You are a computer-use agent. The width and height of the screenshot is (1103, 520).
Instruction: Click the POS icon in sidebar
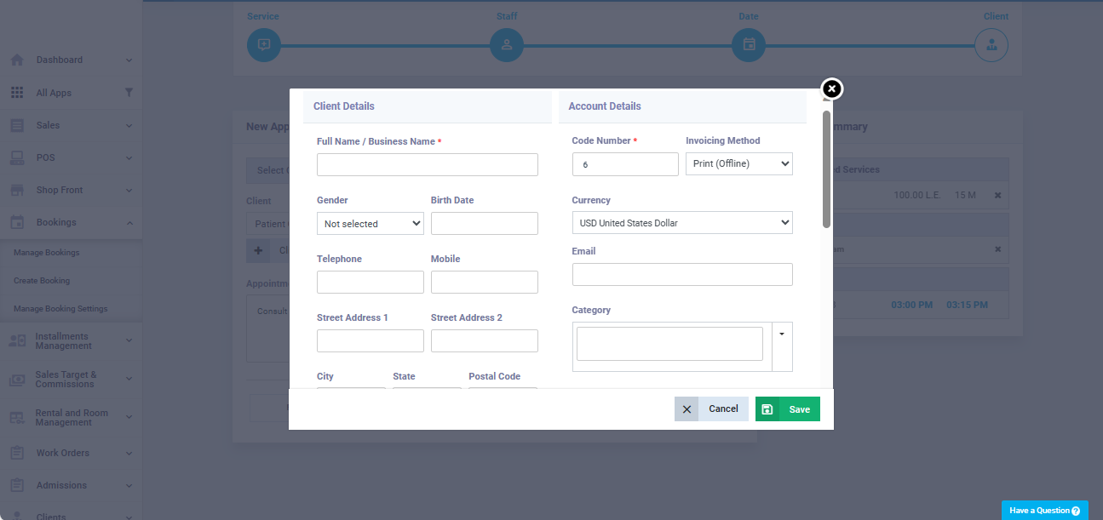[17, 157]
